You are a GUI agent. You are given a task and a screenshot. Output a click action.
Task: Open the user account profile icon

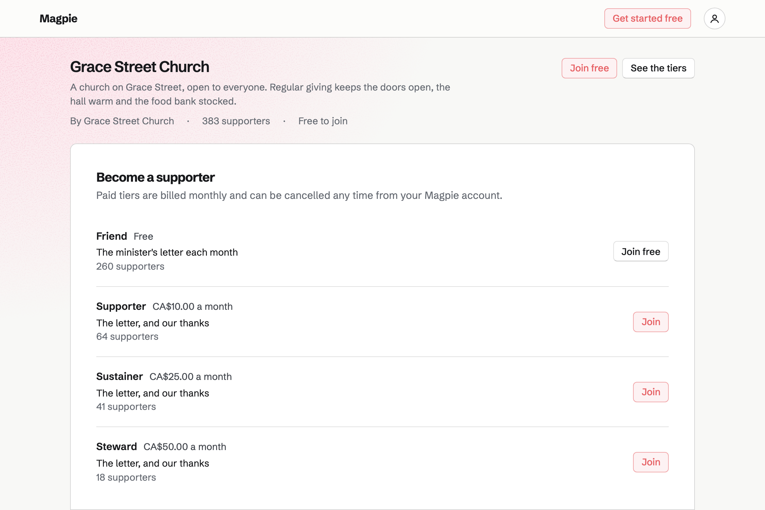point(714,18)
